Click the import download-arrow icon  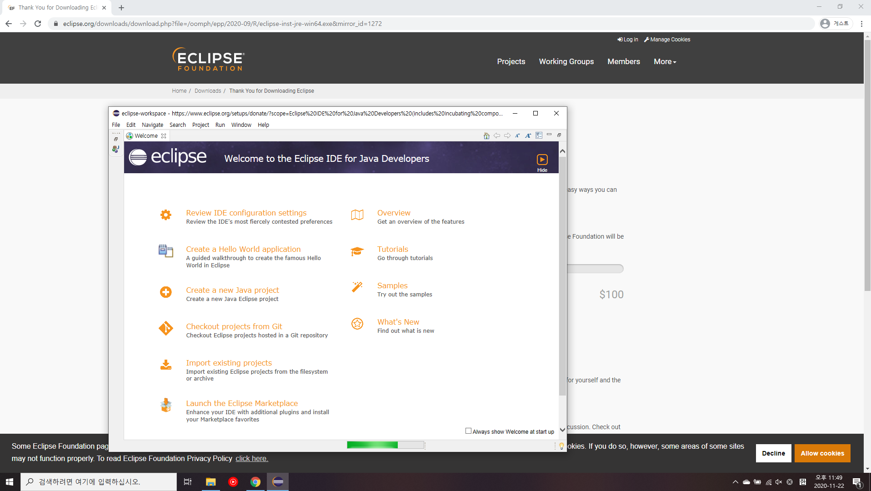pos(166,365)
